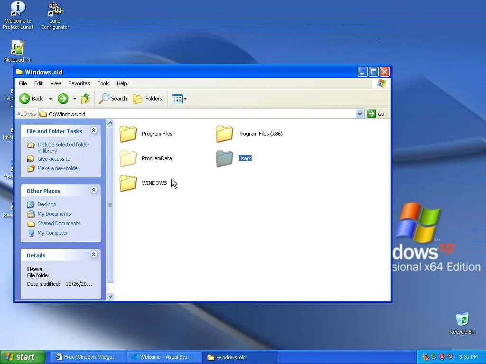Toggle the Folders pane button
Image resolution: width=486 pixels, height=364 pixels.
pyautogui.click(x=148, y=99)
